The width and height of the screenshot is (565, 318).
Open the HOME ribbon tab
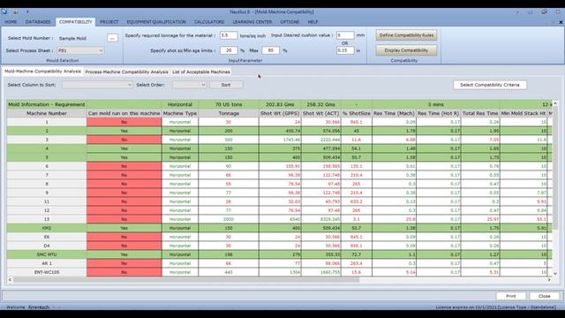coord(11,22)
